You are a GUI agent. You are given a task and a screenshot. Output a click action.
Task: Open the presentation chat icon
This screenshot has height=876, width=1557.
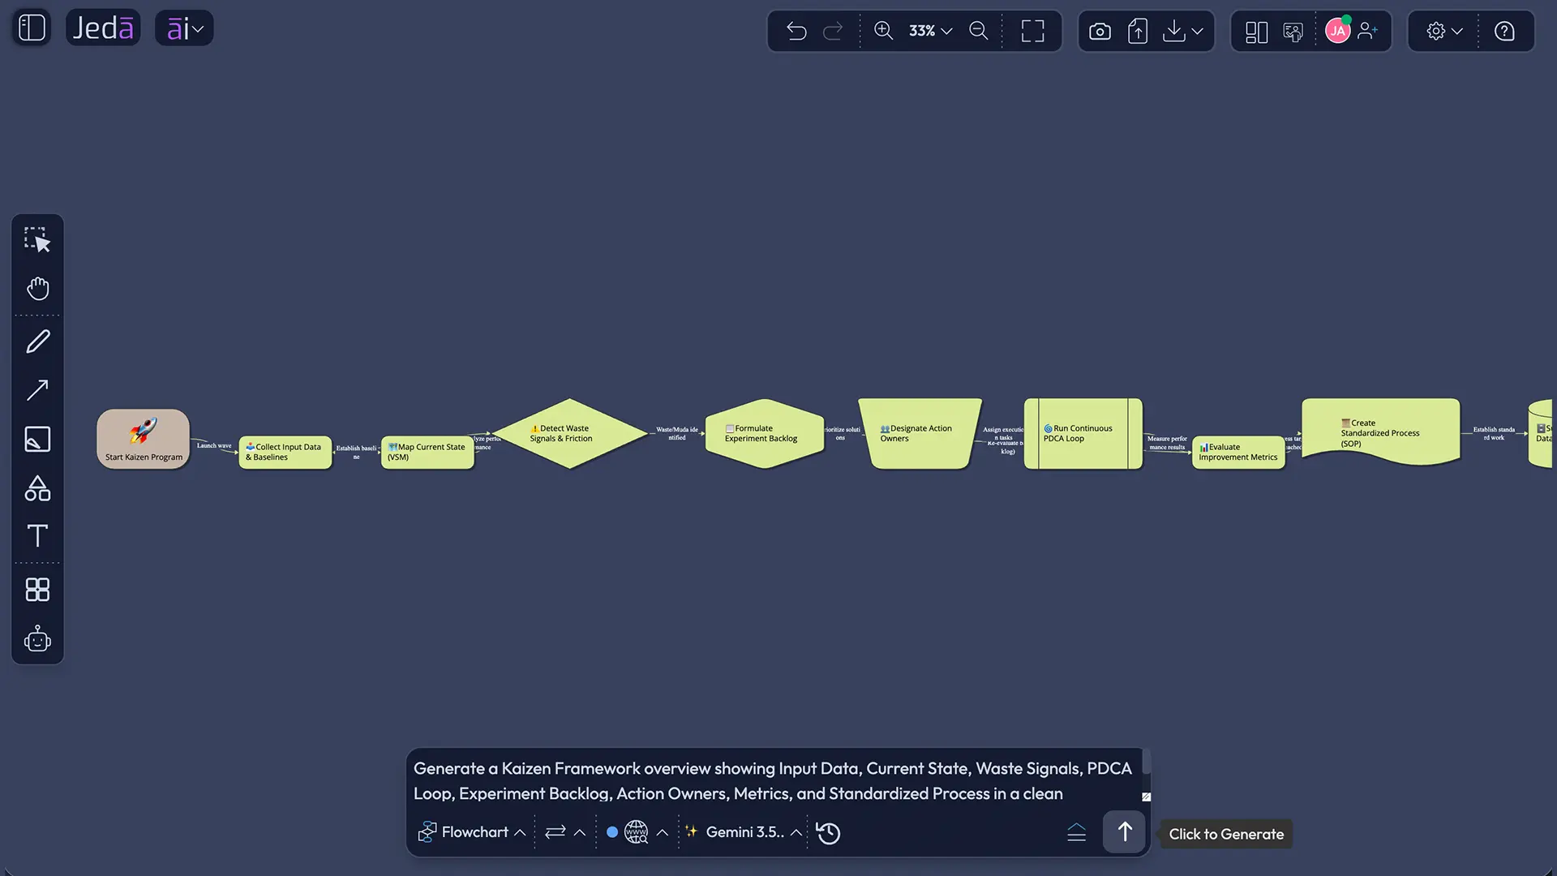(x=1293, y=31)
